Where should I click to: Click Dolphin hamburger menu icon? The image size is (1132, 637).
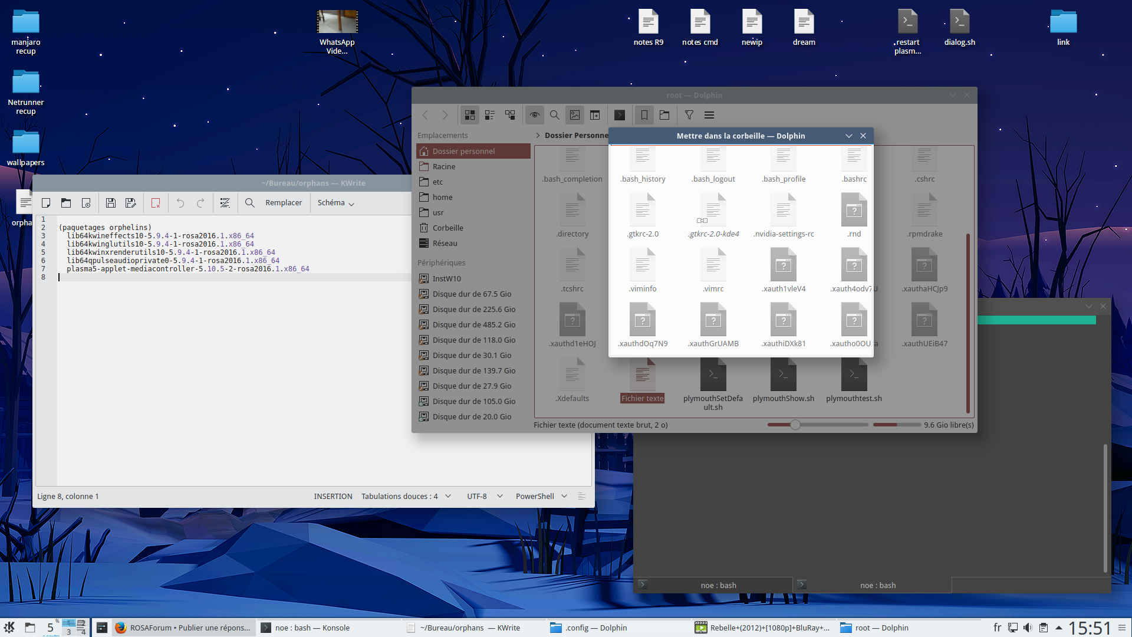[709, 115]
